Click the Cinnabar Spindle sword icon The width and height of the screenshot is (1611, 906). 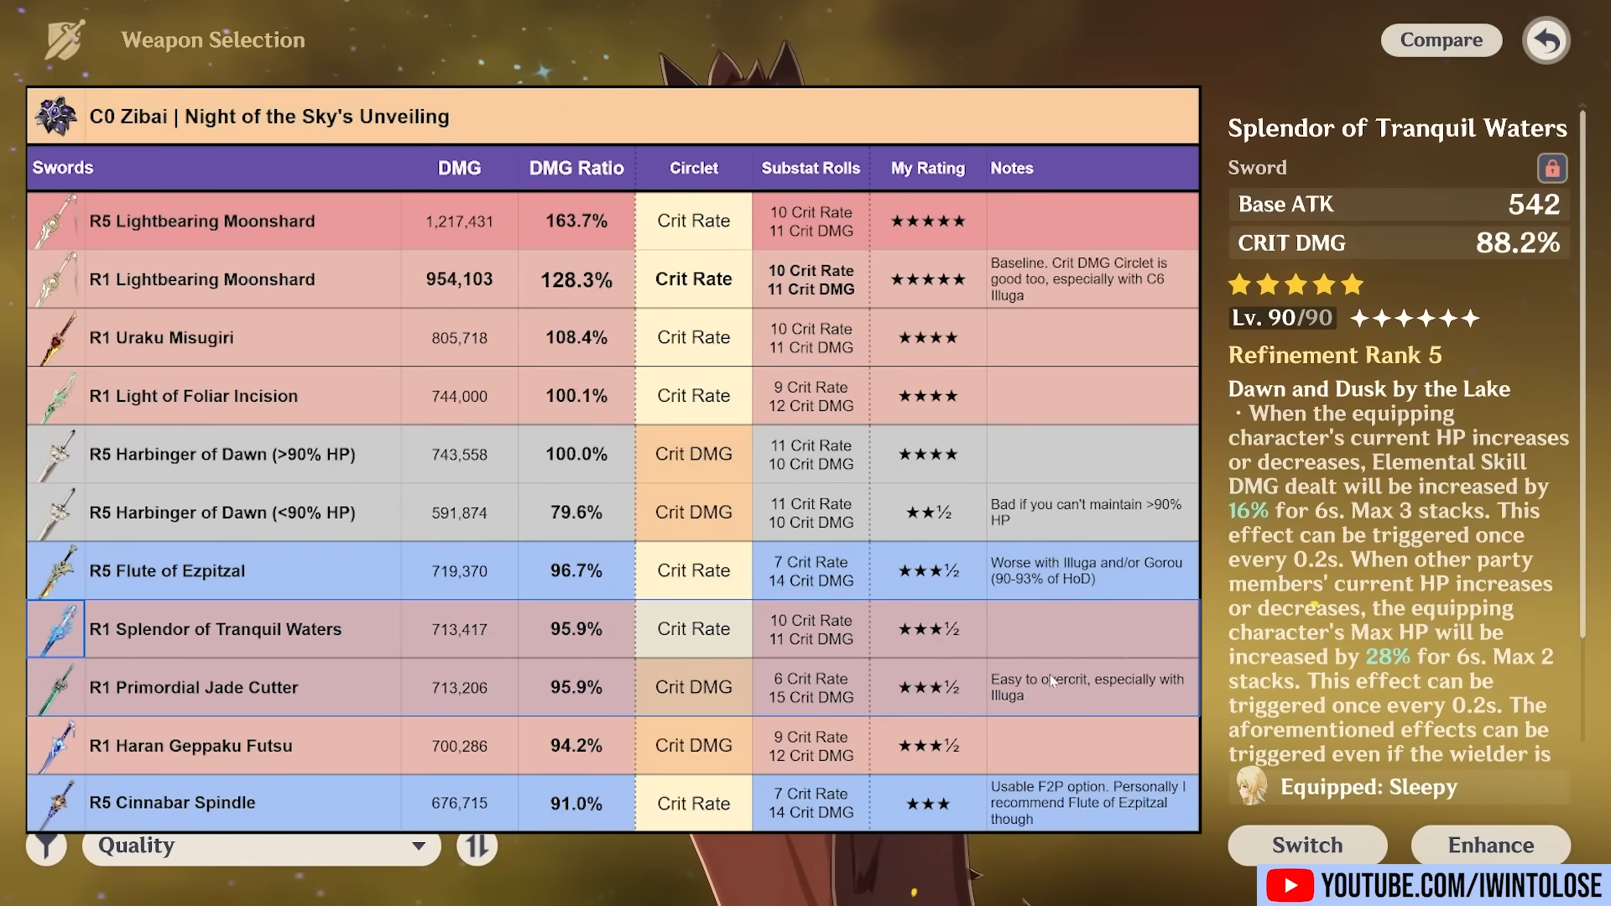[x=56, y=804]
